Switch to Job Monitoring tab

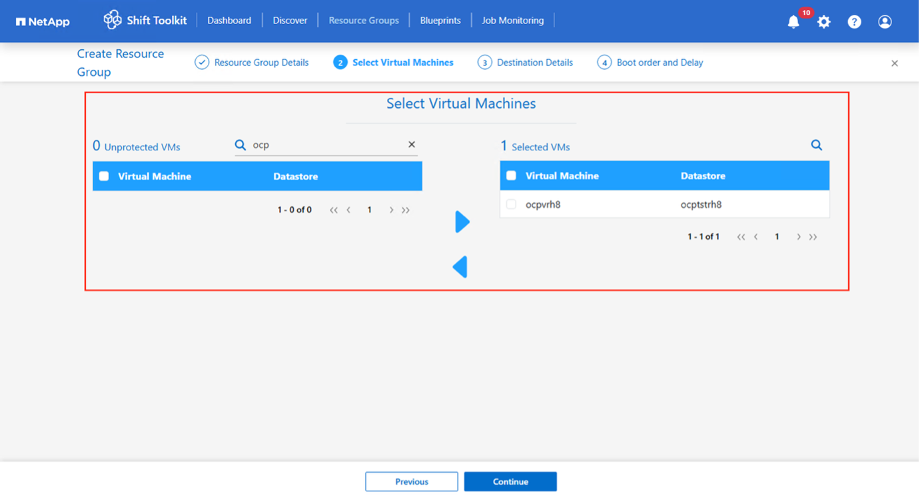tap(512, 21)
